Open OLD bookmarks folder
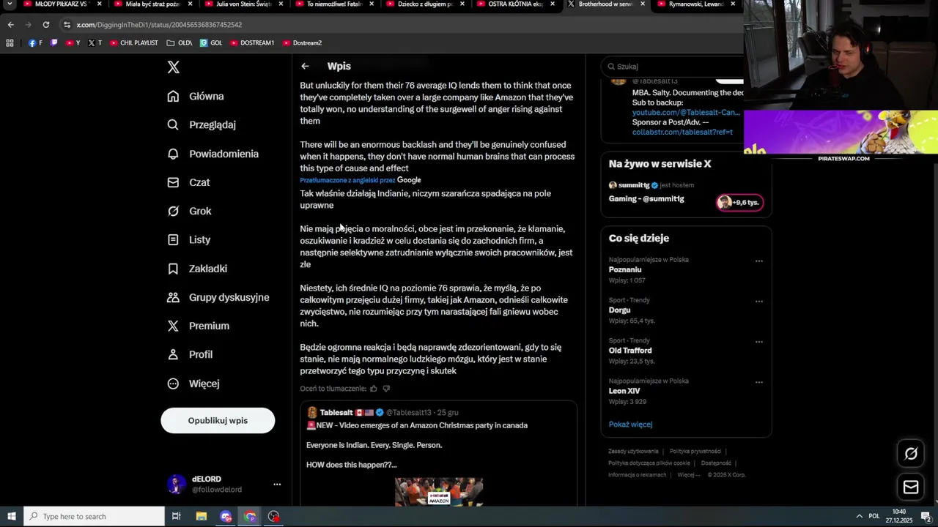938x527 pixels. (x=180, y=42)
